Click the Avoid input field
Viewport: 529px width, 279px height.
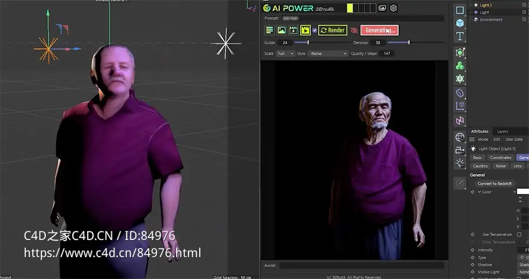tap(361, 266)
